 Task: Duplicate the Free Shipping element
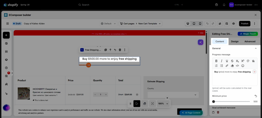(105, 50)
